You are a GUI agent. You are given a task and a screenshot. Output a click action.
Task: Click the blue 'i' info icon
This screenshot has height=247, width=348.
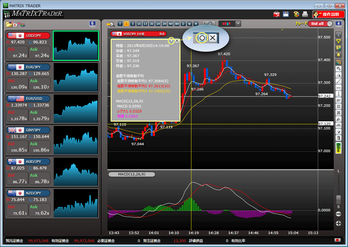(339, 35)
